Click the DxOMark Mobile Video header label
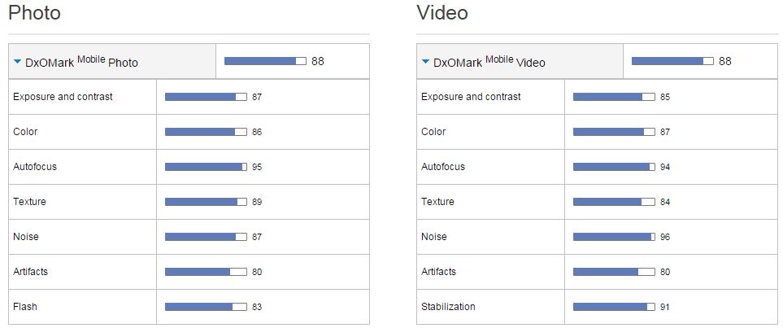 (x=489, y=62)
